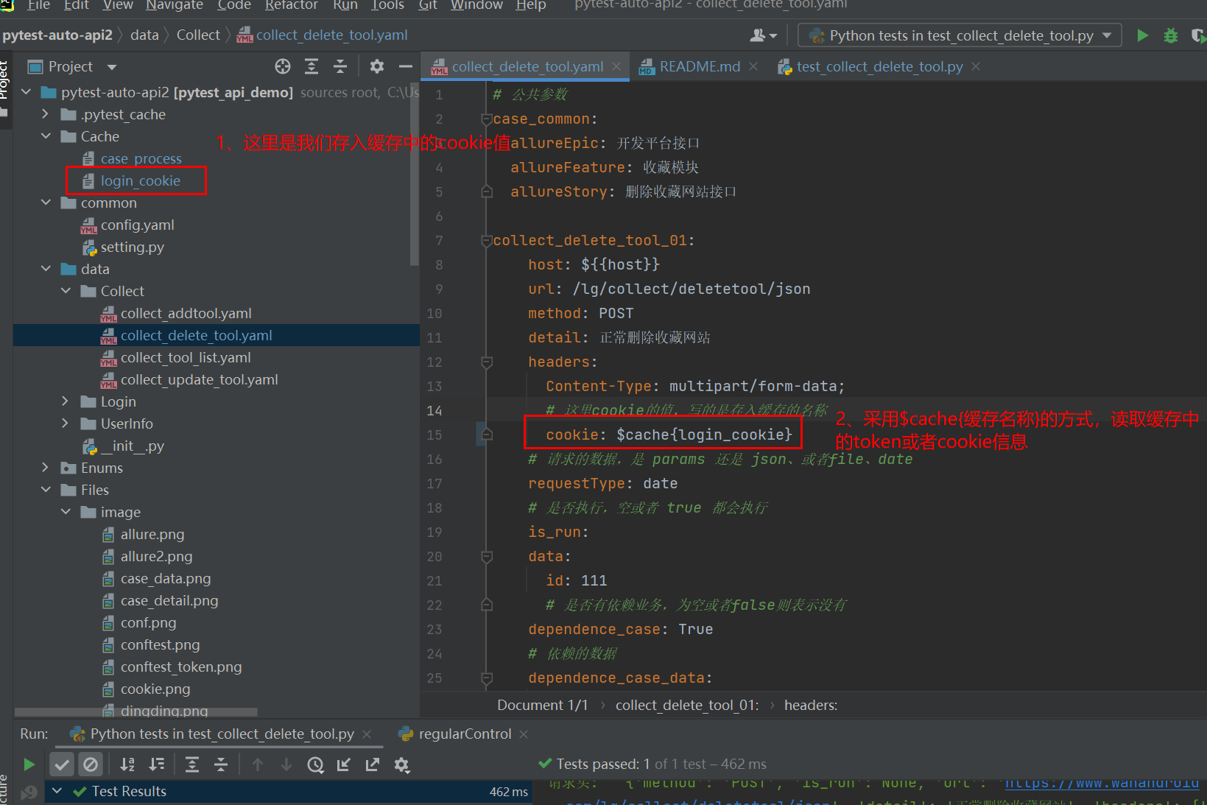Close the test_collect_delete_tool.py editor tab
The height and width of the screenshot is (805, 1207).
[x=976, y=66]
